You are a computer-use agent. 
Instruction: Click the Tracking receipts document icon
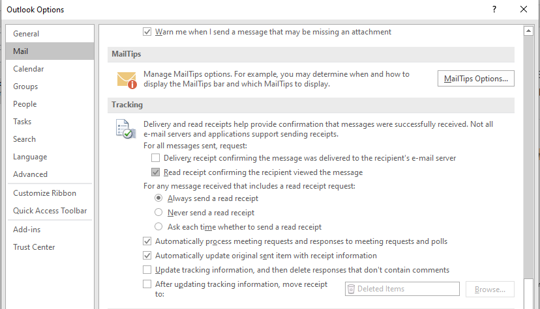click(124, 129)
